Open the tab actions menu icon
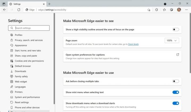The width and height of the screenshot is (191, 112). [4, 4]
